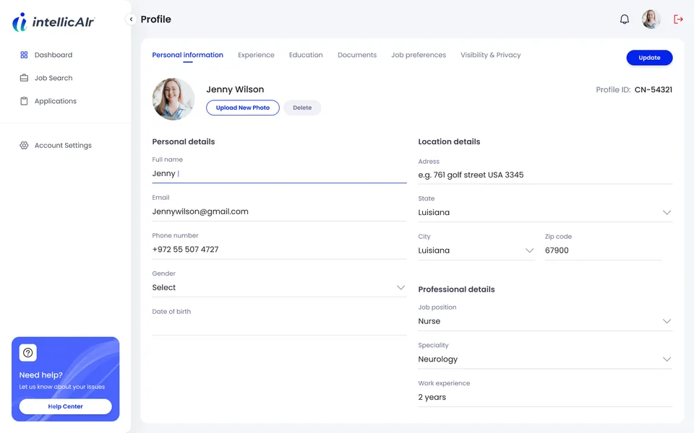Open the user avatar in the header
The image size is (694, 433).
(651, 19)
